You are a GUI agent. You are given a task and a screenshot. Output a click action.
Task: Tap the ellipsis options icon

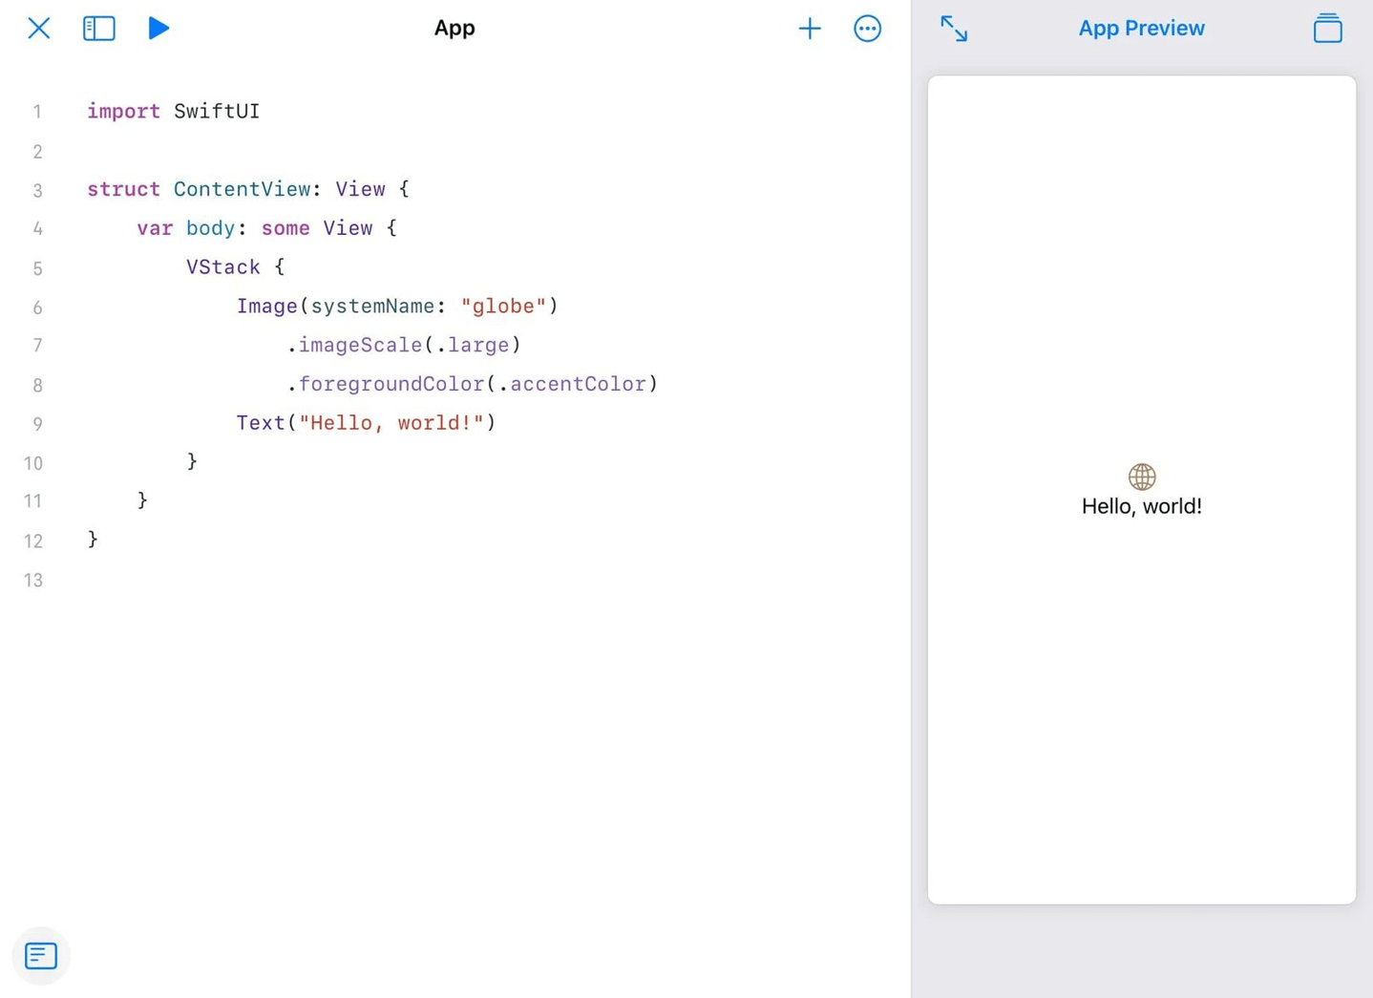tap(867, 28)
